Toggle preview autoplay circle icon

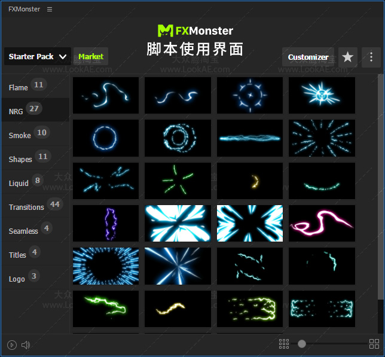coord(12,344)
